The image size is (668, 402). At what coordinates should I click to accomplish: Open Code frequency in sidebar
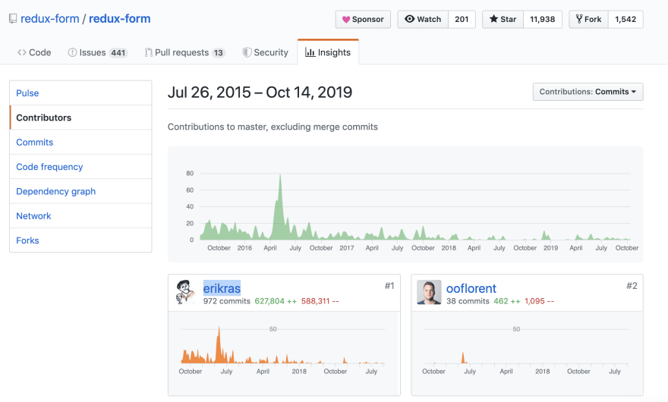pos(80,167)
